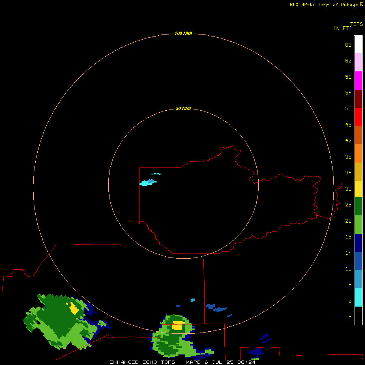Image resolution: width=365 pixels, height=365 pixels.
Task: Click the dark red legend swatch near 50
Action: click(x=358, y=99)
